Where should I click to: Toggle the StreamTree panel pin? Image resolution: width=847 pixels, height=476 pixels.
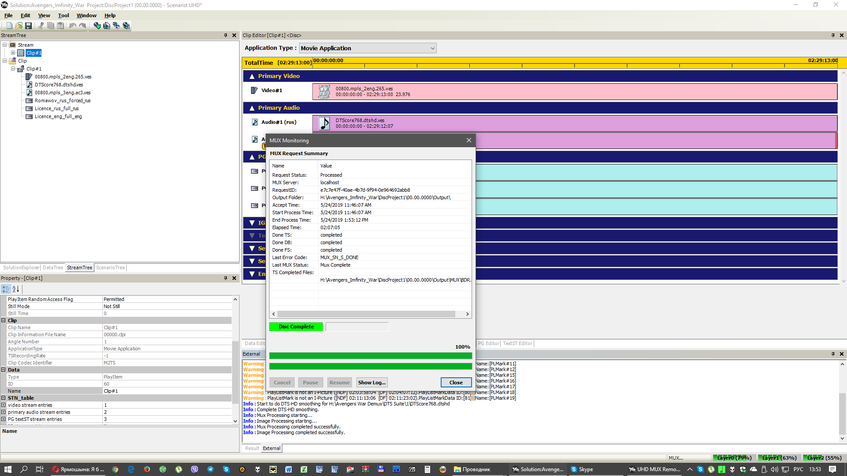pyautogui.click(x=225, y=35)
